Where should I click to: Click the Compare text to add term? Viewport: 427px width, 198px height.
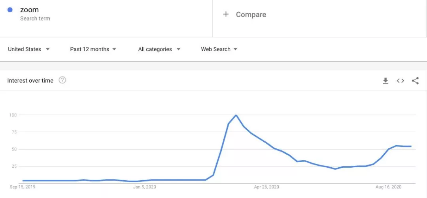(251, 15)
